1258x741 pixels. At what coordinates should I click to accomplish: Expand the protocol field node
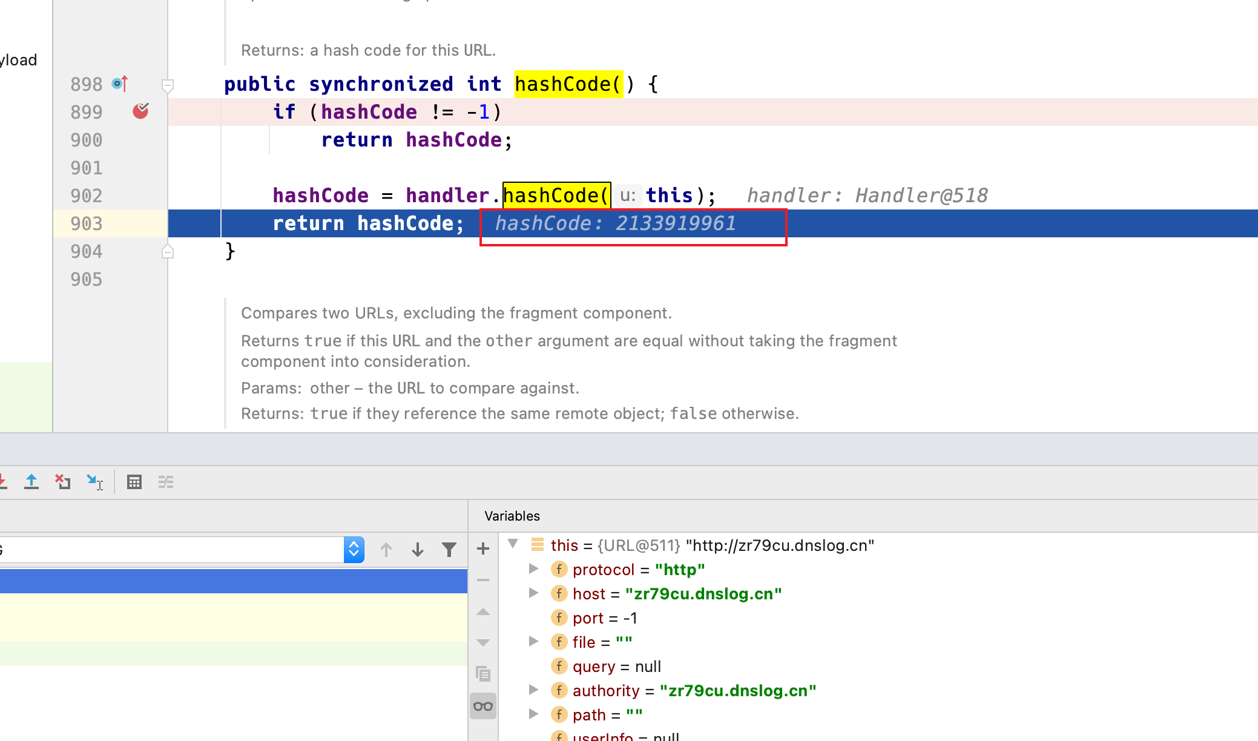coord(533,568)
